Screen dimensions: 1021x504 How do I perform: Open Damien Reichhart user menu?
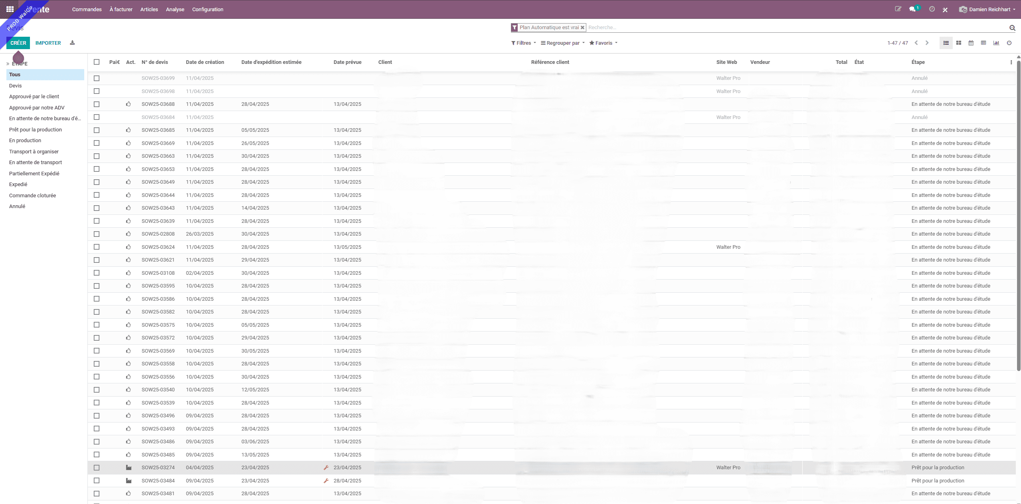[x=987, y=9]
